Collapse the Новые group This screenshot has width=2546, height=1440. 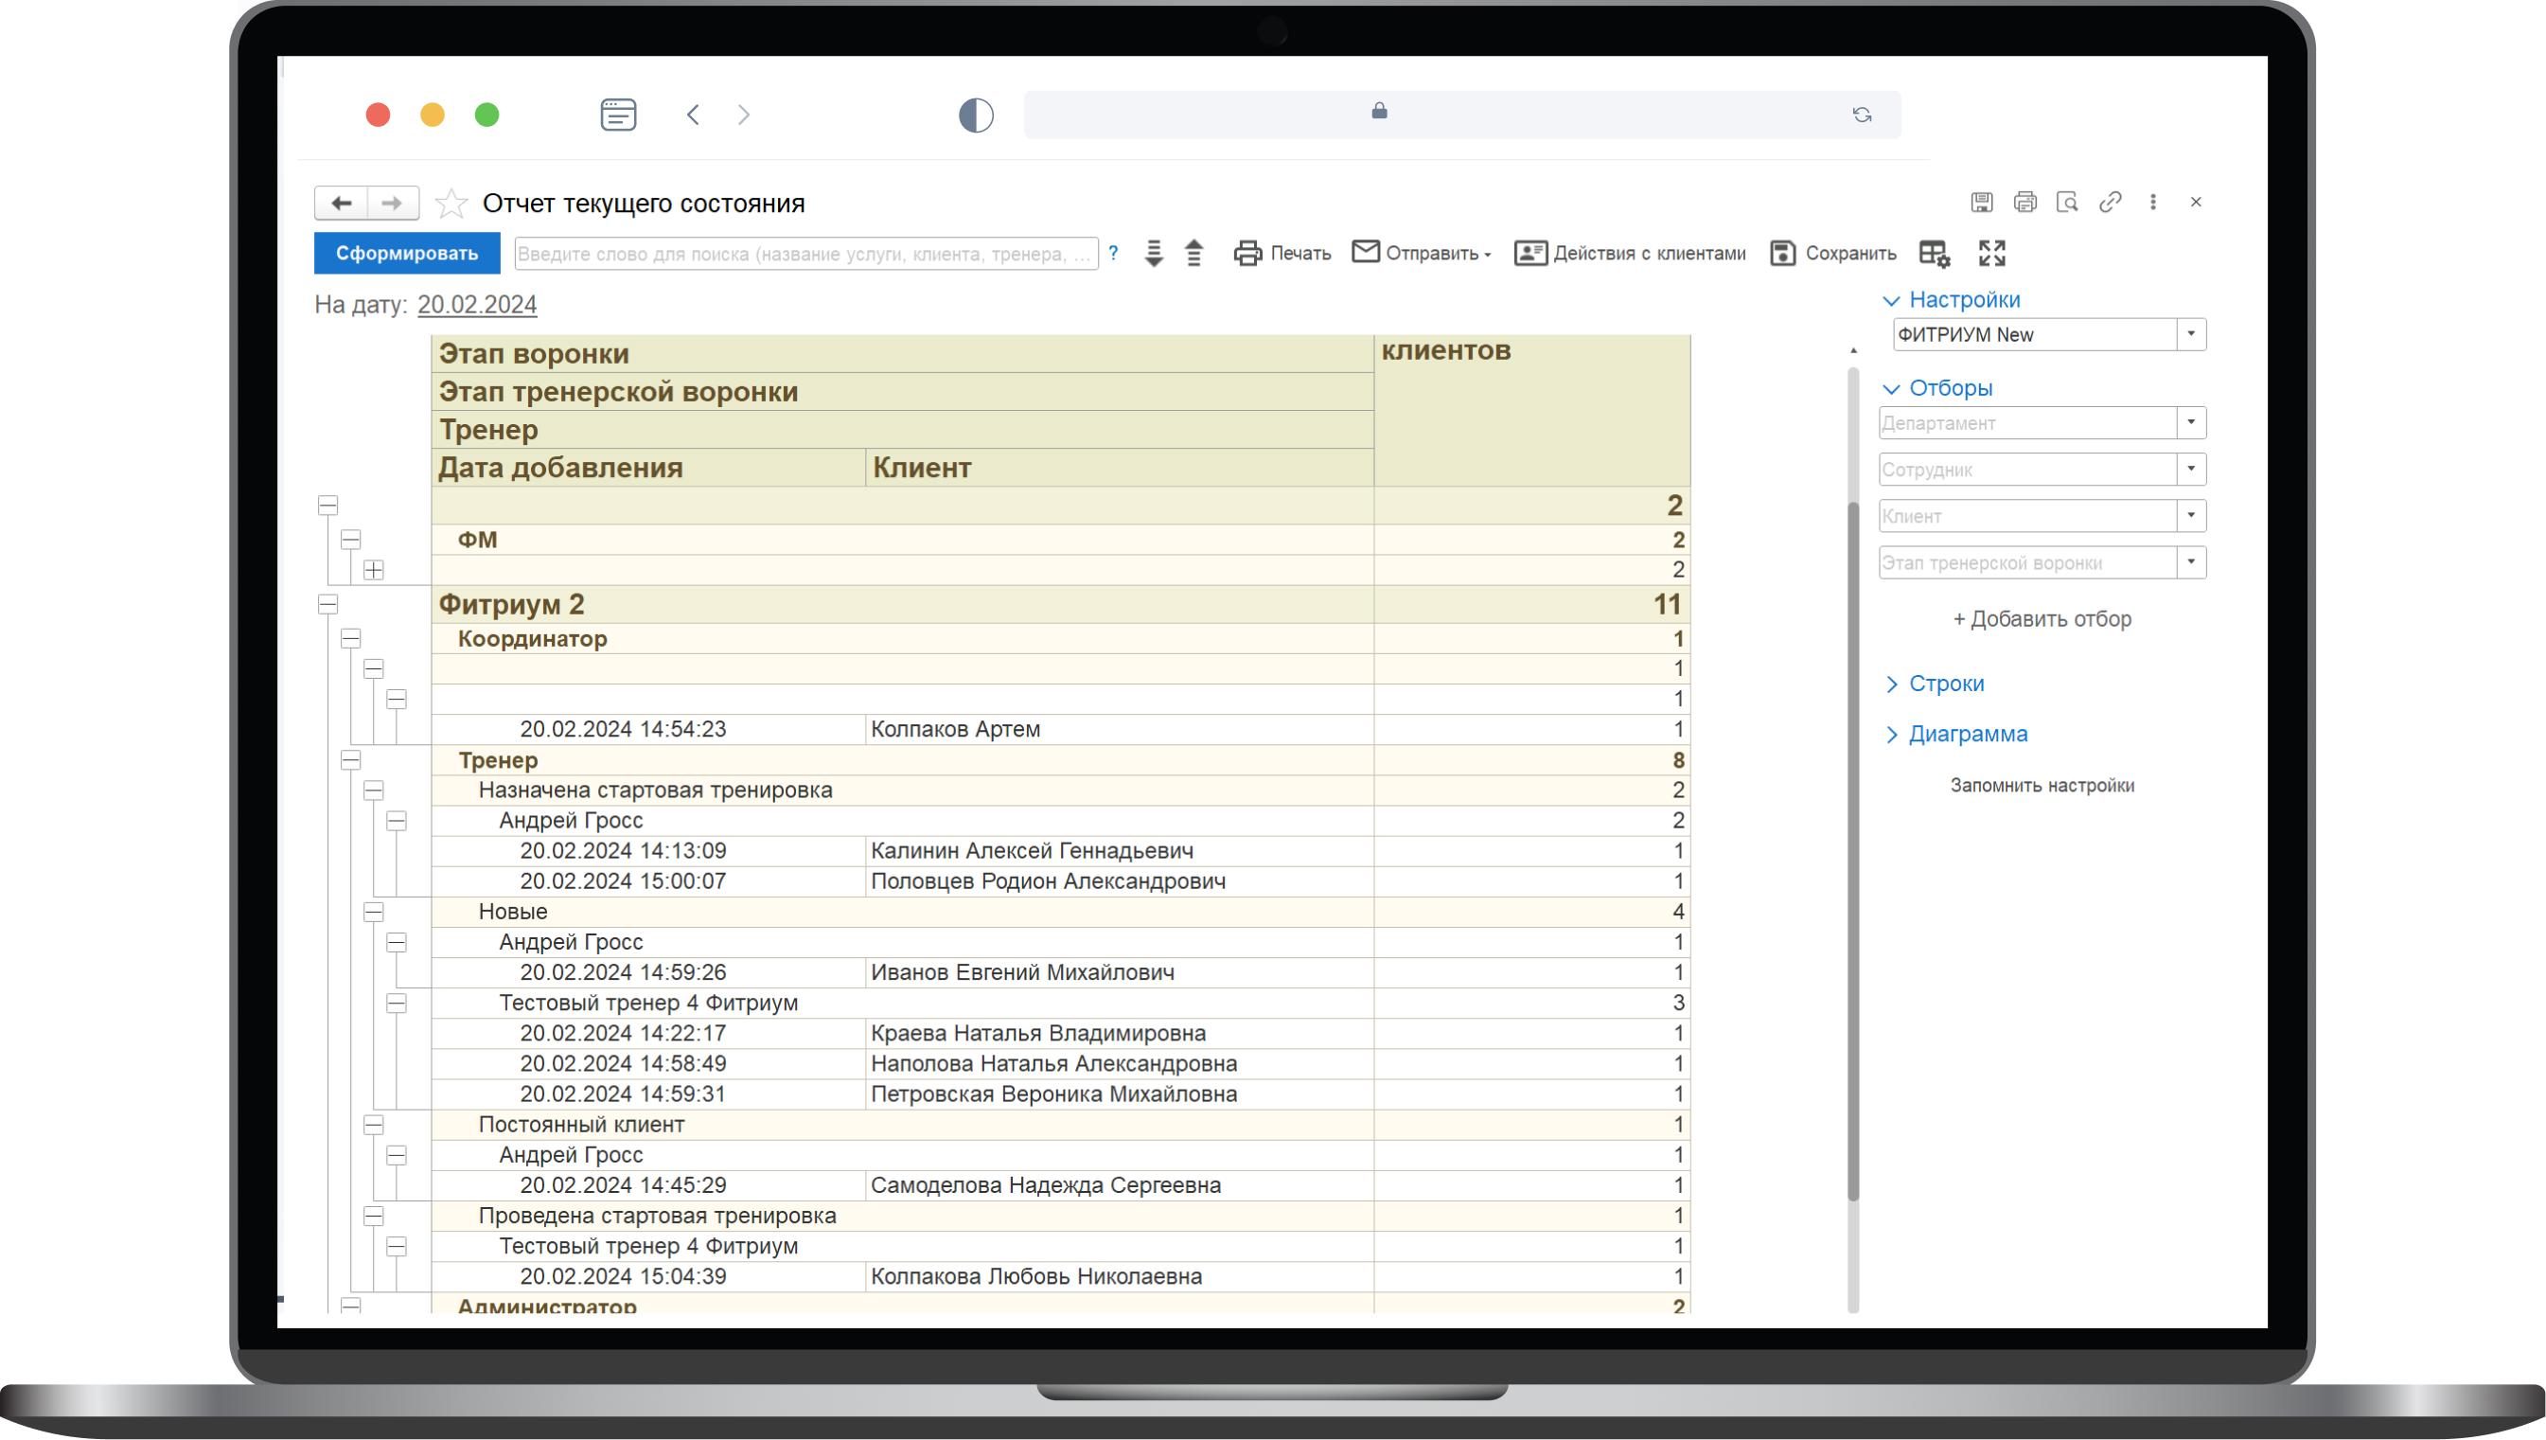point(374,912)
